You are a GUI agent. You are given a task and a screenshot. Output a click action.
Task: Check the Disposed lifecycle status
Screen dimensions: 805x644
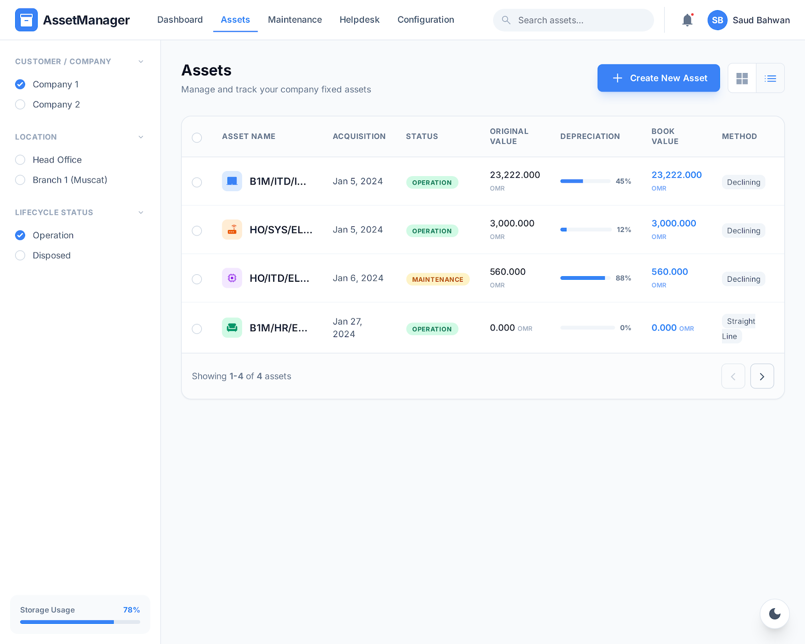(20, 256)
